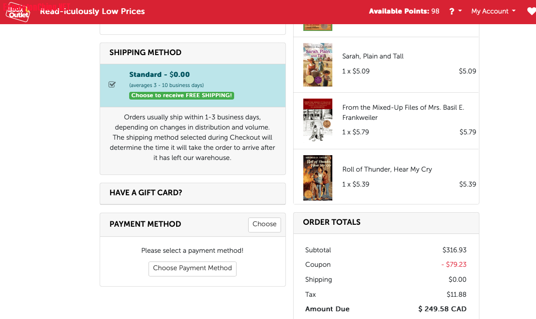
Task: Click the Payment Method heading
Action: tap(145, 224)
